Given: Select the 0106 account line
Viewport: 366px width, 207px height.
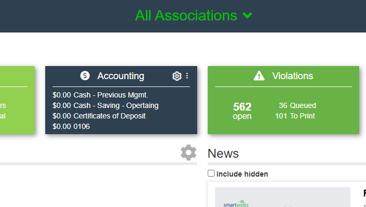Looking at the screenshot, I should point(71,126).
